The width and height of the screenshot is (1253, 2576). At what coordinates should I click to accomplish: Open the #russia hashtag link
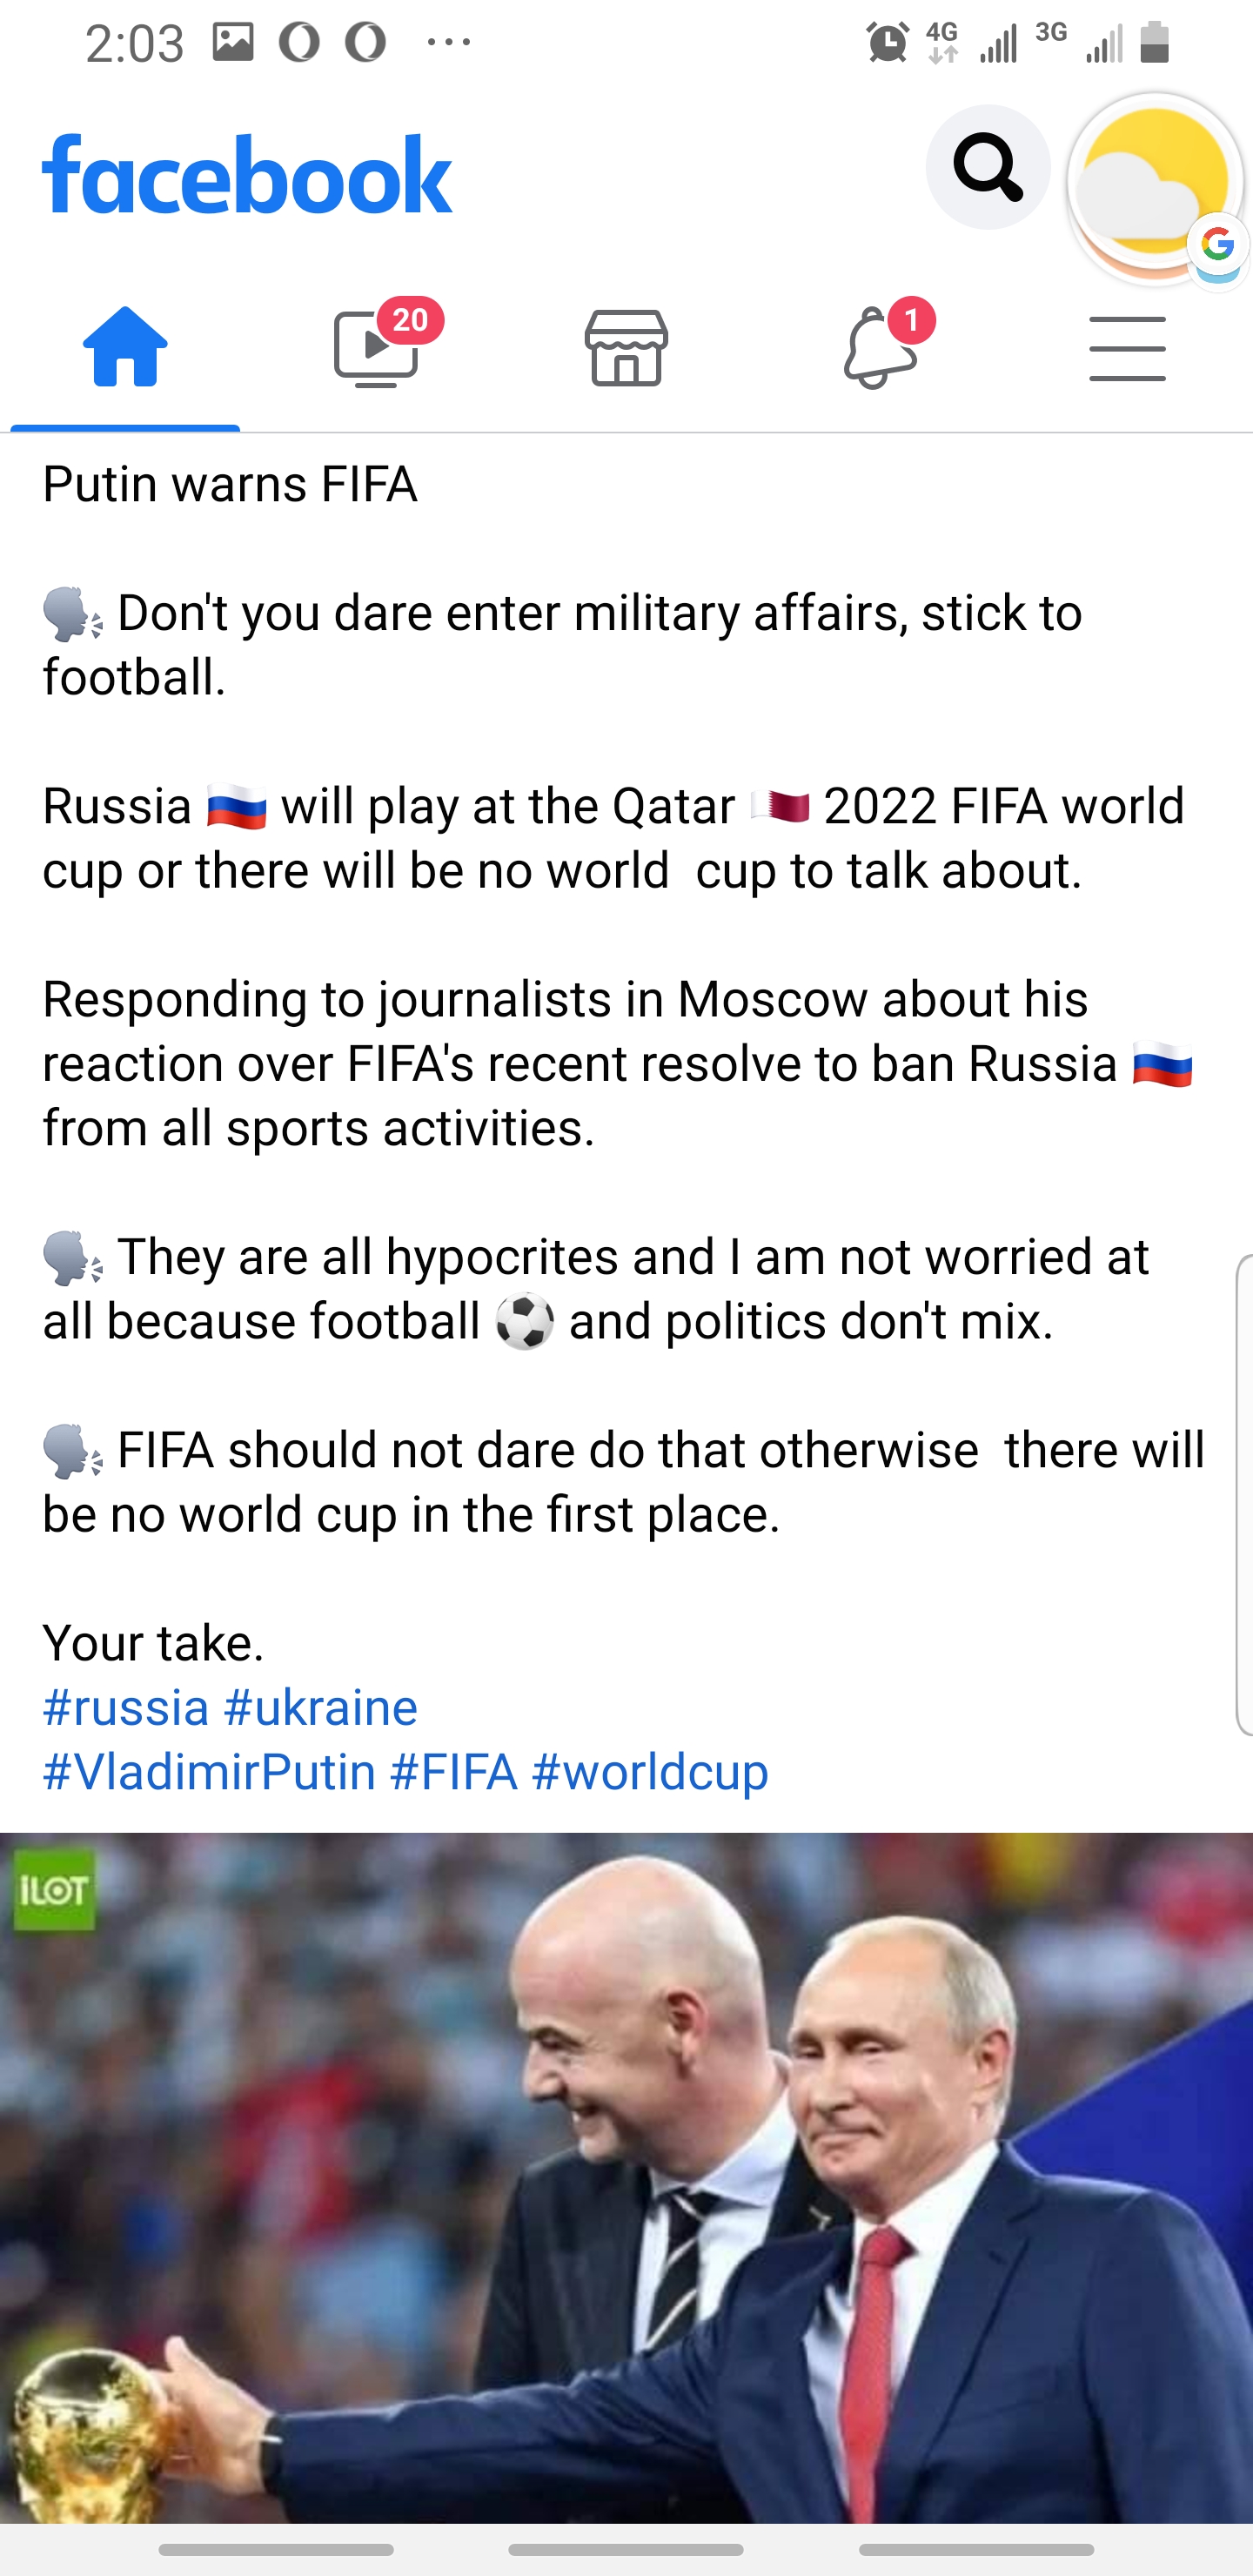tap(126, 1707)
